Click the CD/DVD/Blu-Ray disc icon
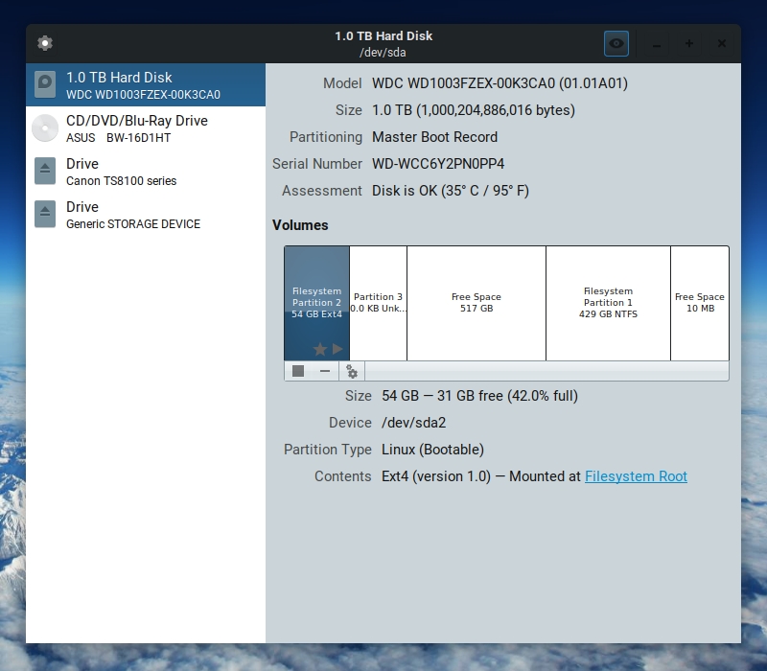The width and height of the screenshot is (767, 671). (45, 127)
